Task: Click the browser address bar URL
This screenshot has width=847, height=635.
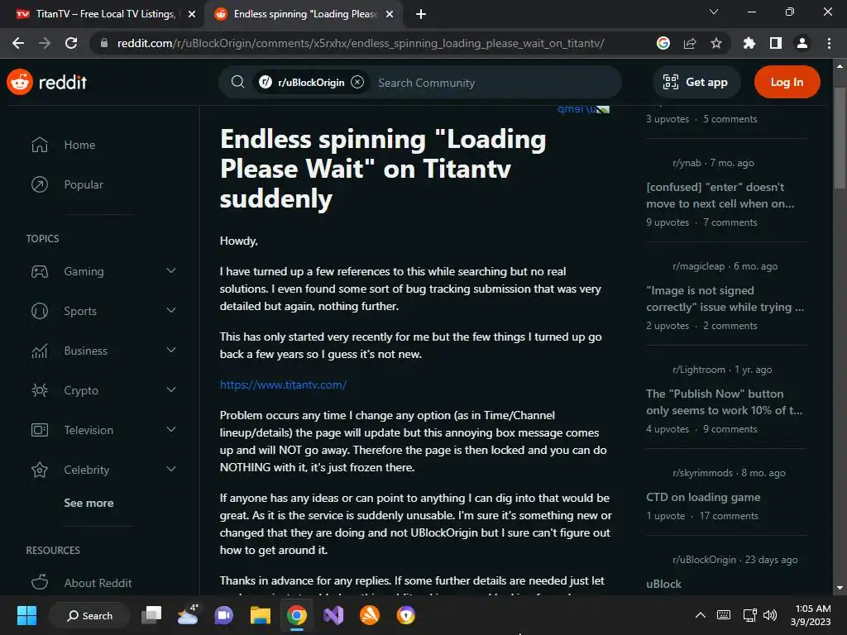Action: 361,43
